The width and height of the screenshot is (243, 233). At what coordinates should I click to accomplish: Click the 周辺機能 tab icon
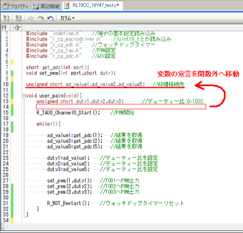pyautogui.click(x=36, y=6)
